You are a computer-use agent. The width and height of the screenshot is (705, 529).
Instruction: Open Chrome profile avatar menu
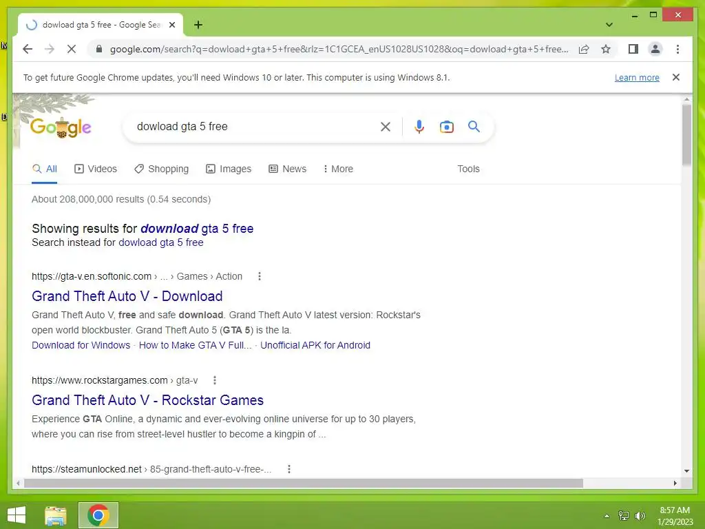pyautogui.click(x=655, y=49)
